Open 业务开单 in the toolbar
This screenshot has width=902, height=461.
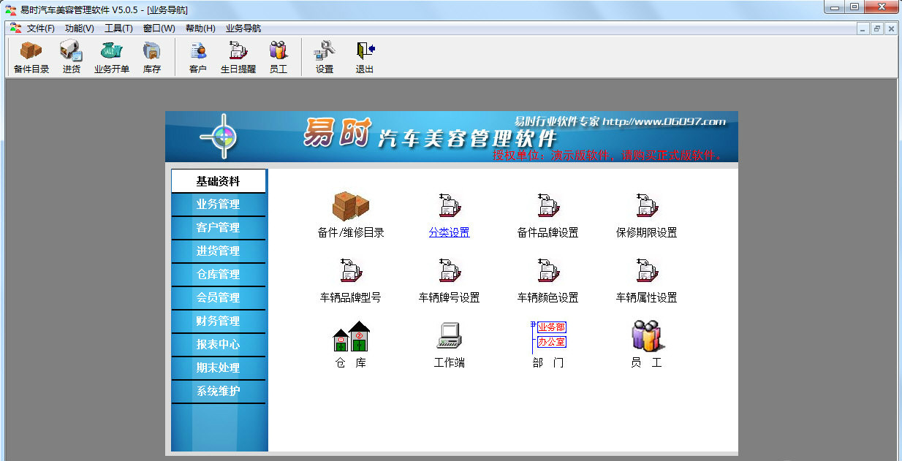point(112,58)
